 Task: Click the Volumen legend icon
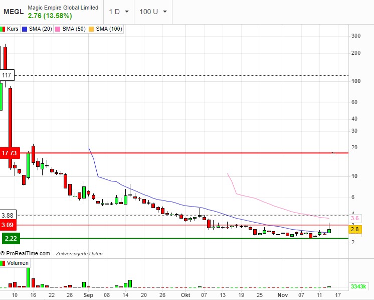click(x=4, y=263)
